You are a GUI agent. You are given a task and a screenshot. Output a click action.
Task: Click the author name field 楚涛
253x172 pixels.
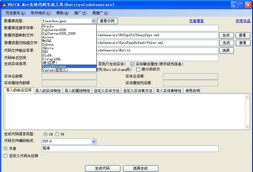tap(130, 149)
